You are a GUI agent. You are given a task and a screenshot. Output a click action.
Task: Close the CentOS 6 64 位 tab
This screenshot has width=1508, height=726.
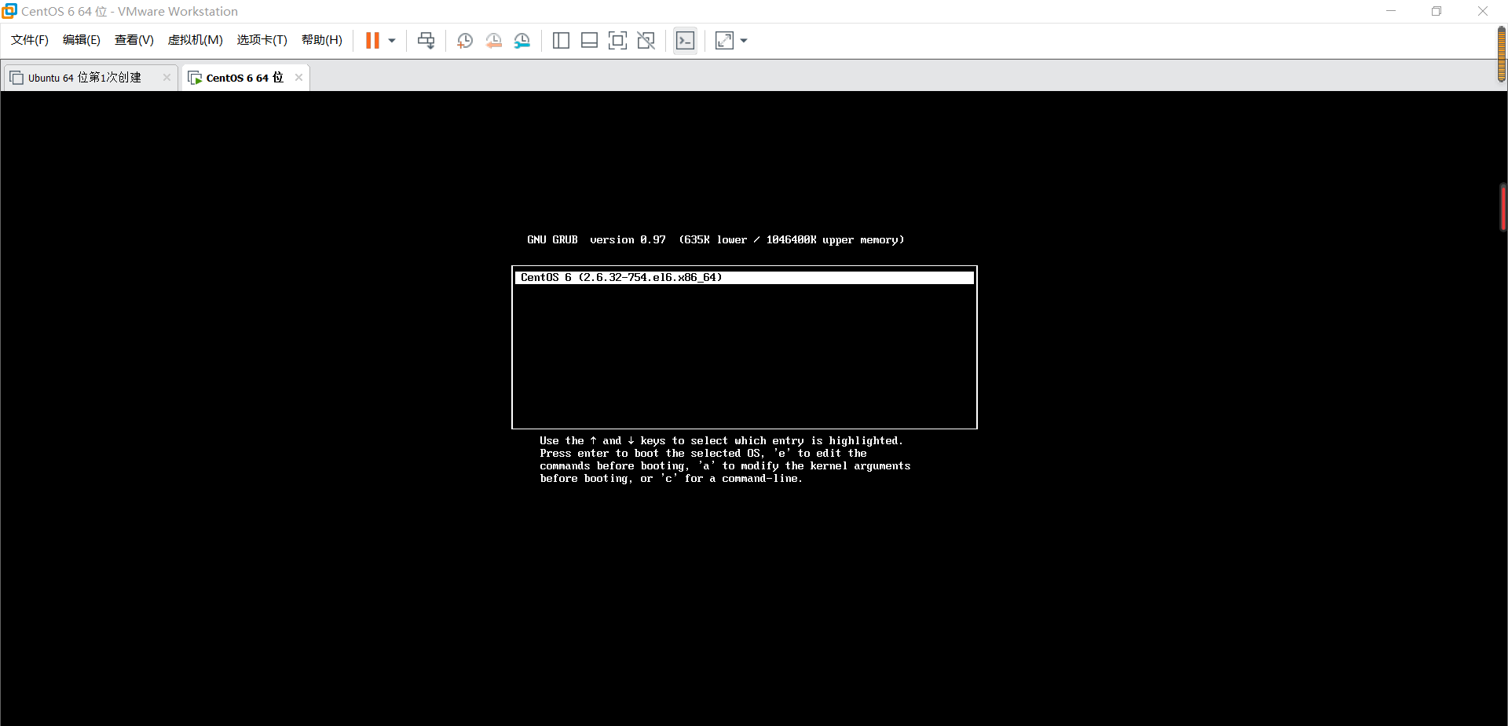click(298, 77)
